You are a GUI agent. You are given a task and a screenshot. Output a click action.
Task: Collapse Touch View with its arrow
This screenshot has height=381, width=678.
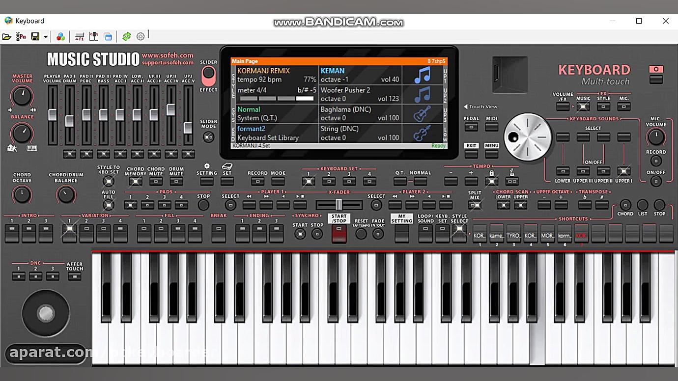tap(466, 107)
